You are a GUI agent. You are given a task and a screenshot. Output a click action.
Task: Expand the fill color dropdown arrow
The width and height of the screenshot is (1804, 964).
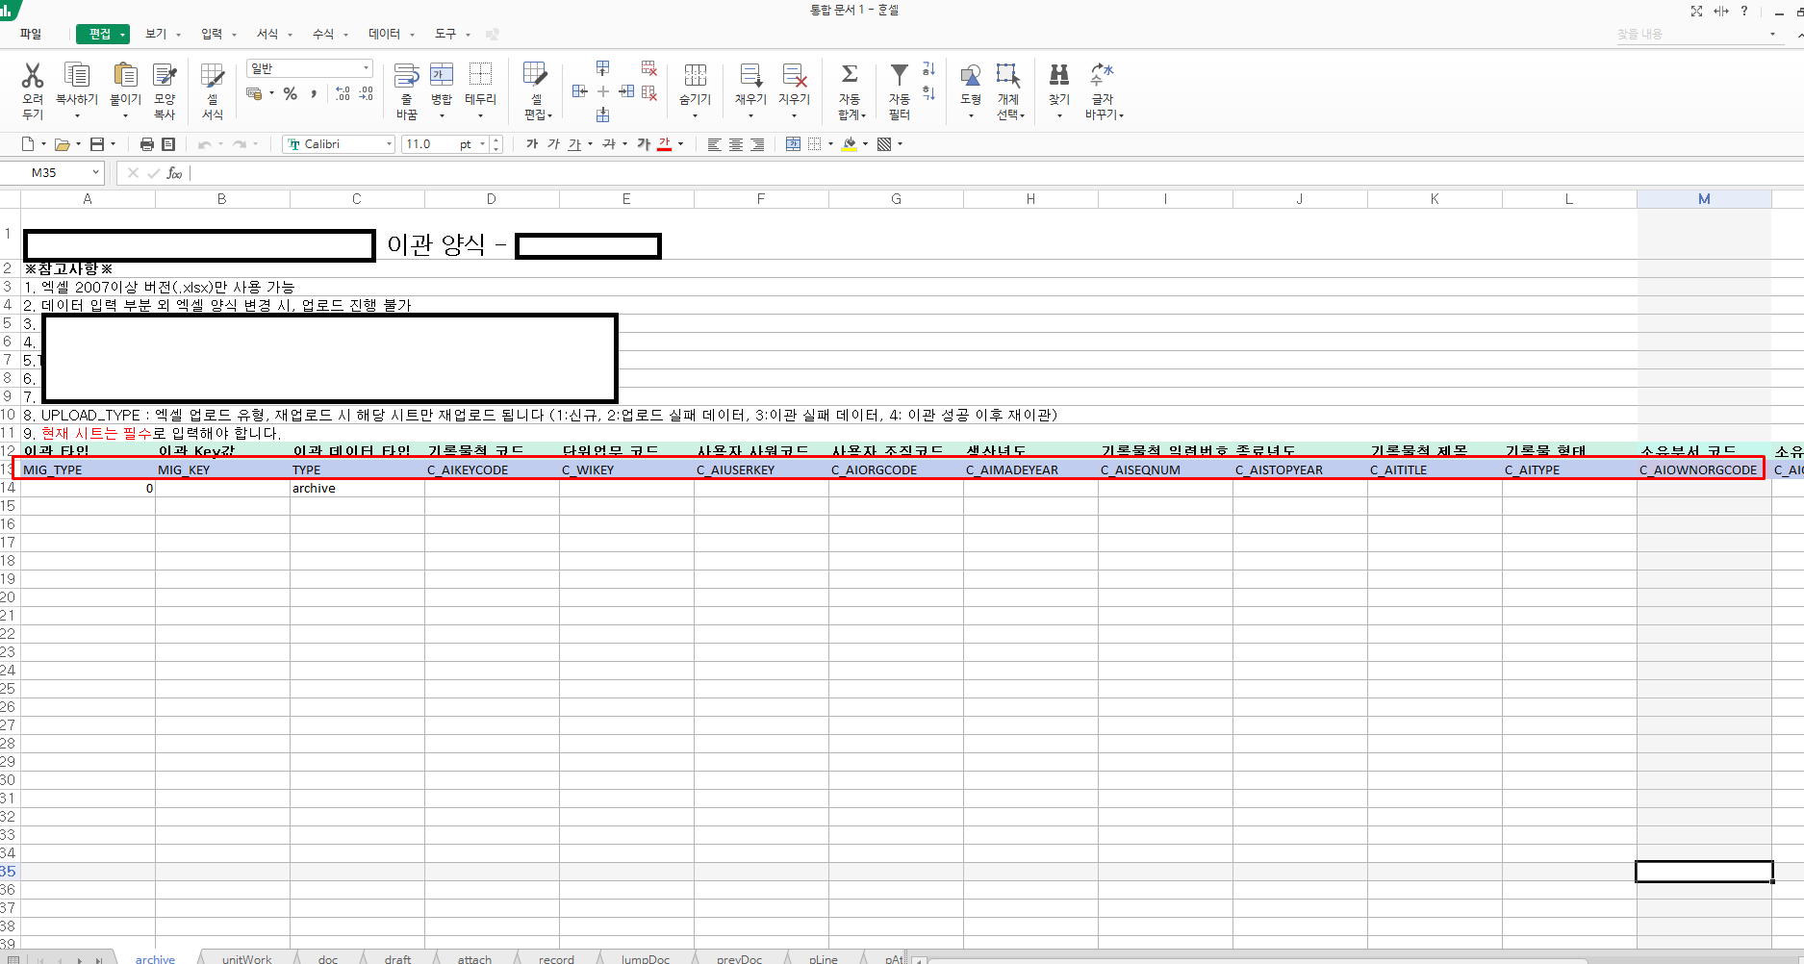click(866, 144)
